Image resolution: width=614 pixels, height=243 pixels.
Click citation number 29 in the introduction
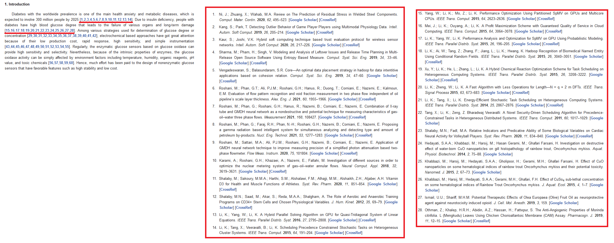pos(30,36)
